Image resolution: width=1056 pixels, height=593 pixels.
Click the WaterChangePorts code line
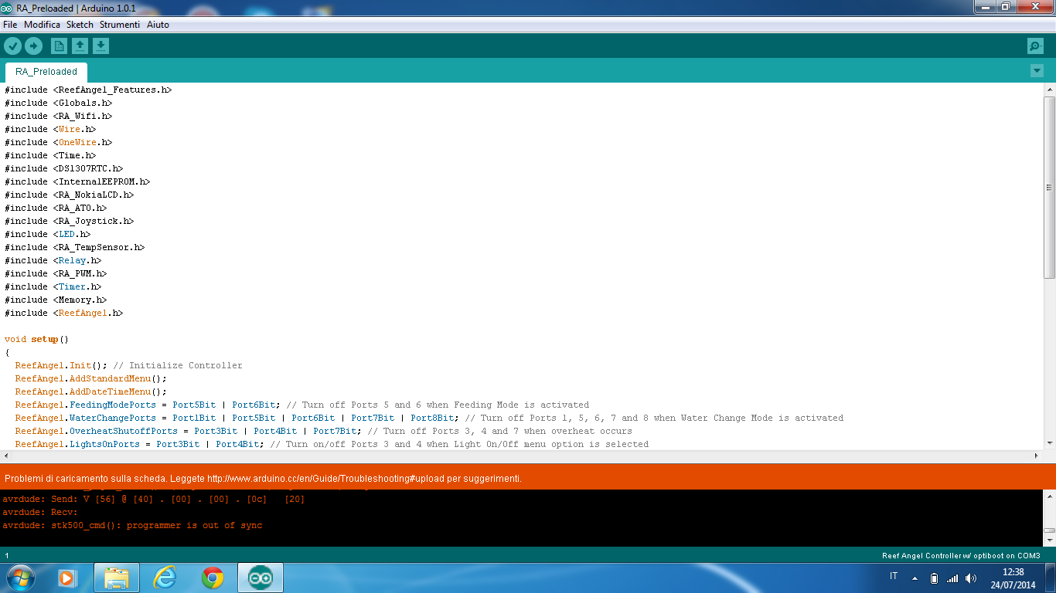429,418
